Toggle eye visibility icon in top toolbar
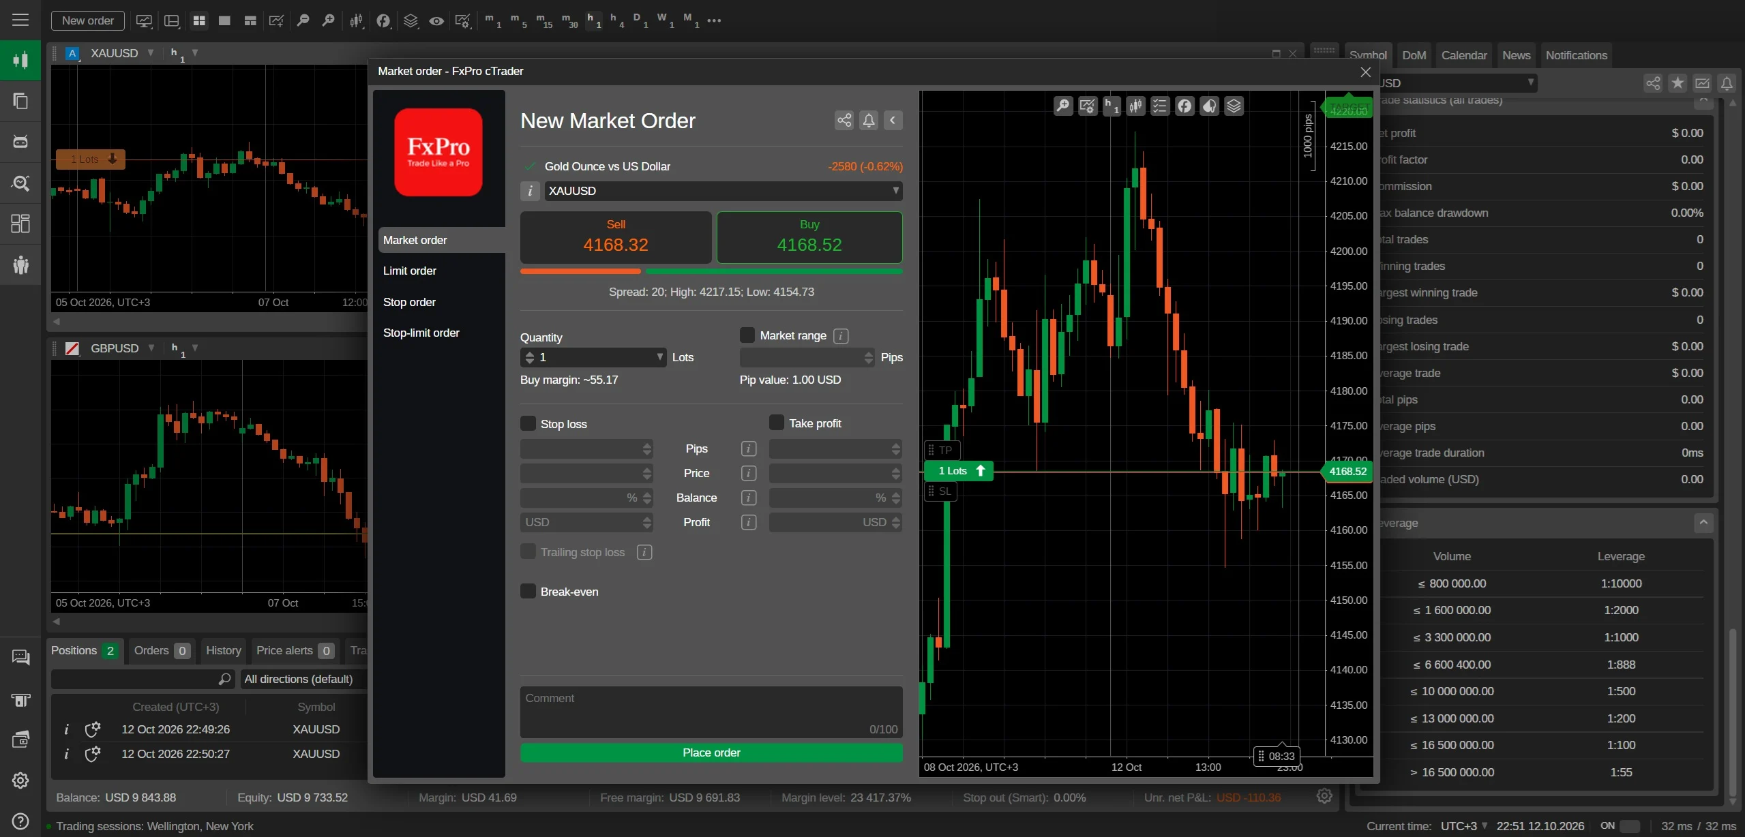Viewport: 1745px width, 837px height. point(436,20)
